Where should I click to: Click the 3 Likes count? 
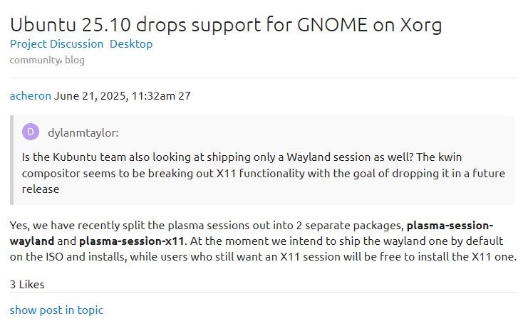pos(27,285)
